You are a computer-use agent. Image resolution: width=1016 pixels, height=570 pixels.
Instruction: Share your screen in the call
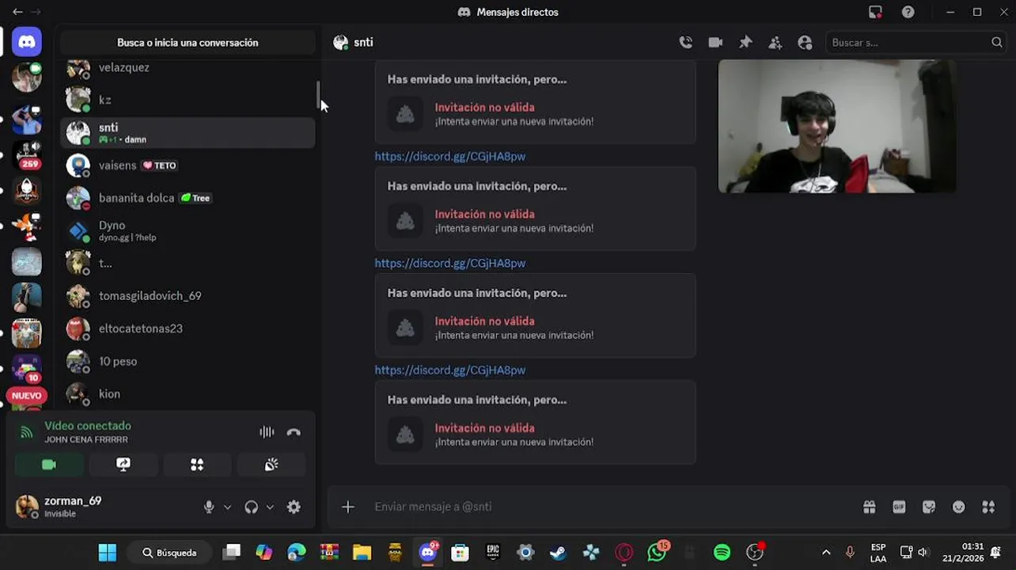[123, 465]
